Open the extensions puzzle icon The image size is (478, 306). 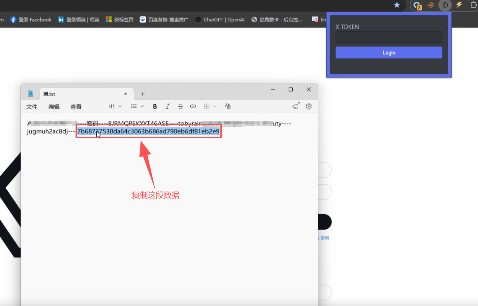coord(474,5)
